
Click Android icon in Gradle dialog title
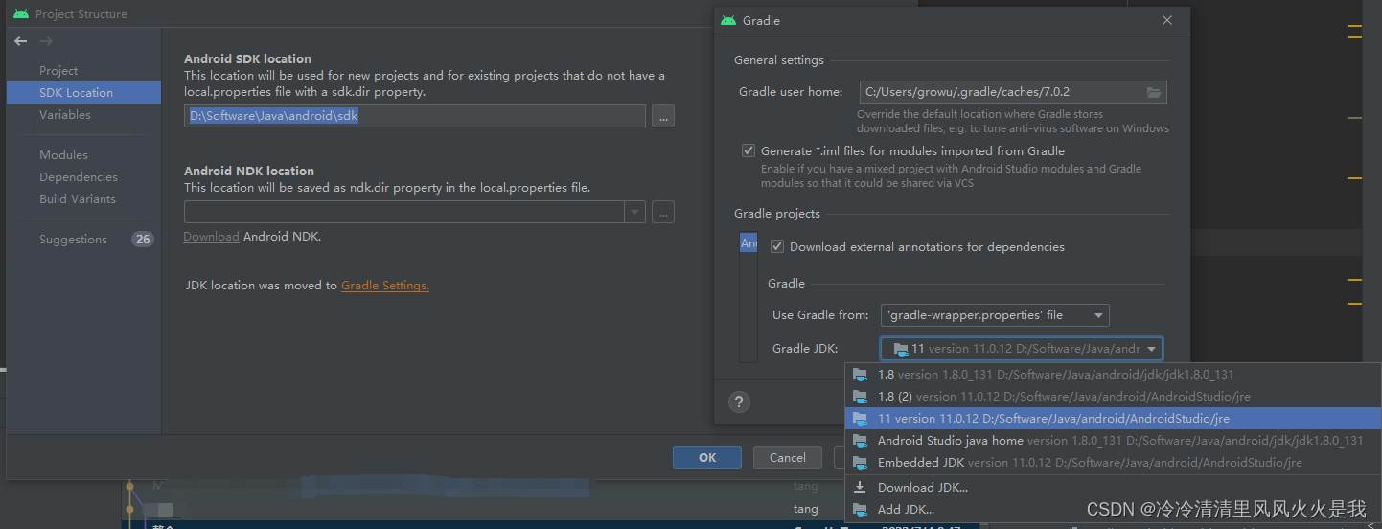pos(728,20)
